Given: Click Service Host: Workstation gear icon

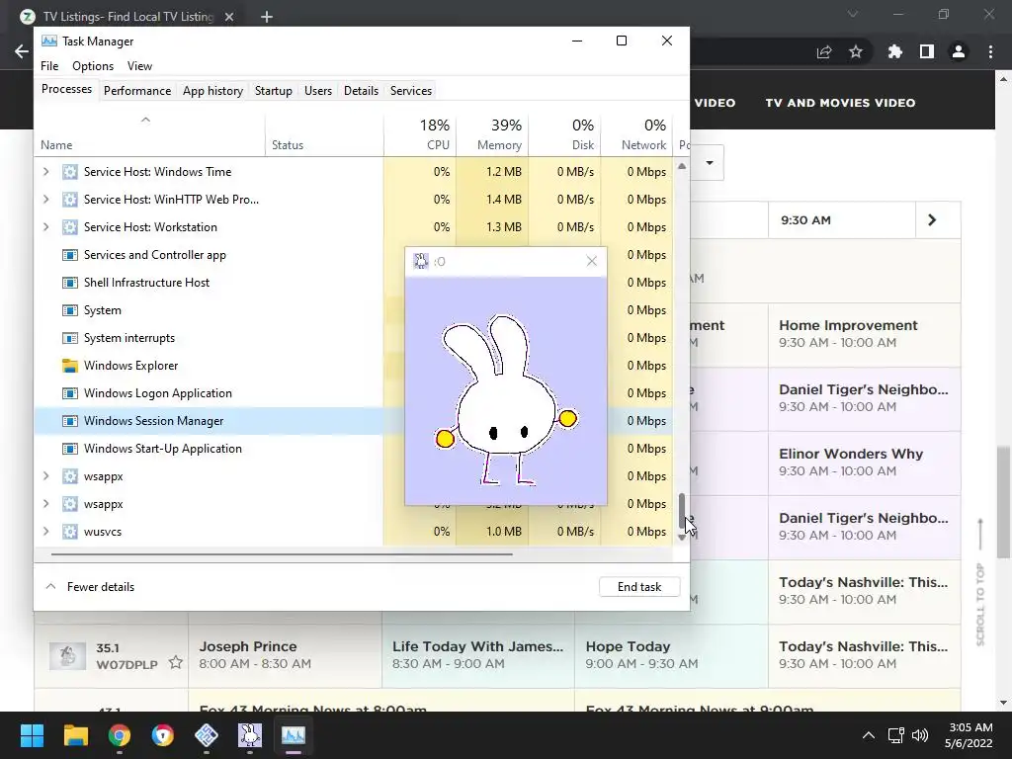Looking at the screenshot, I should tap(70, 227).
